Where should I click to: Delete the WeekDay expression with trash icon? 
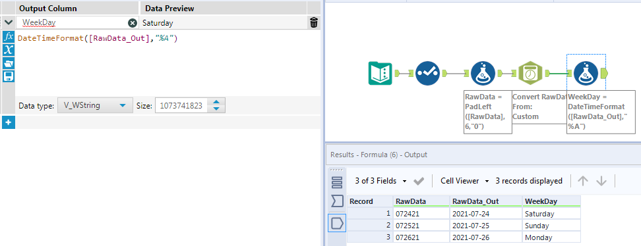point(313,23)
